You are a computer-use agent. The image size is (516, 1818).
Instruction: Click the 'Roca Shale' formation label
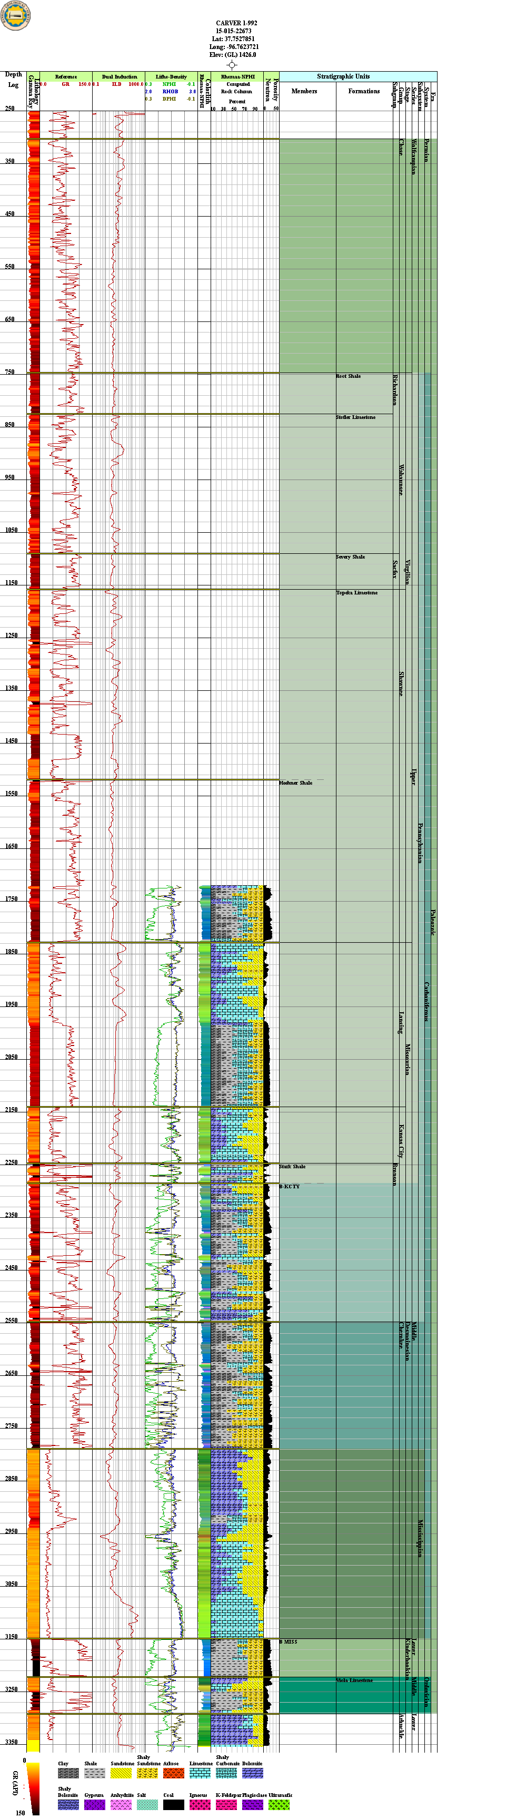348,376
